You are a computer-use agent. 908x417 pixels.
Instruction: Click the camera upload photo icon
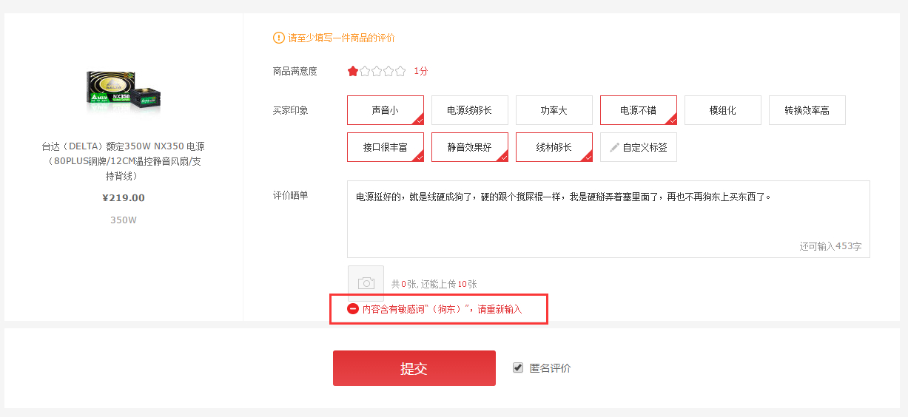point(366,283)
